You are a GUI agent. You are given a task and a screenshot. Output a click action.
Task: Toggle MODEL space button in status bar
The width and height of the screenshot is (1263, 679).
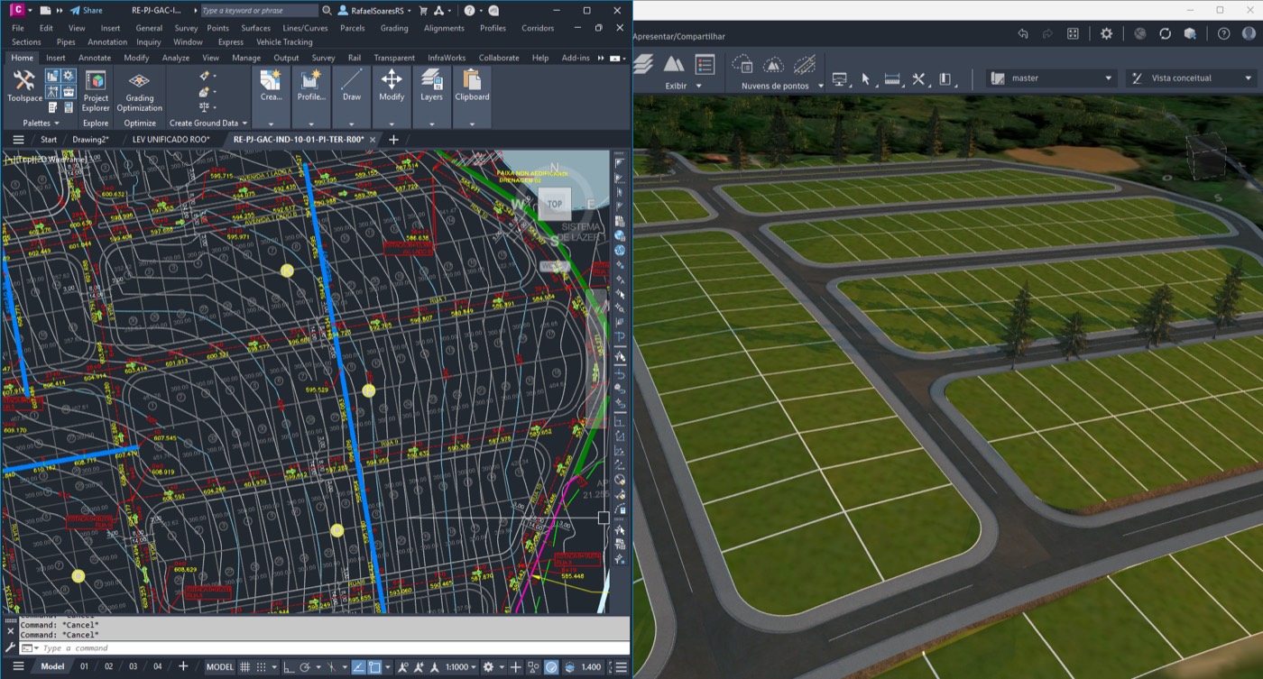point(219,667)
